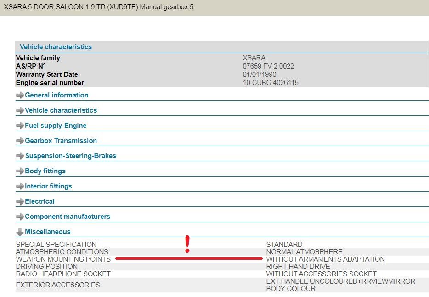Open Component manufacturers section link
This screenshot has width=429, height=297.
coord(68,216)
